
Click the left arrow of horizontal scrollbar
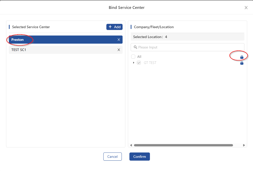click(131, 145)
